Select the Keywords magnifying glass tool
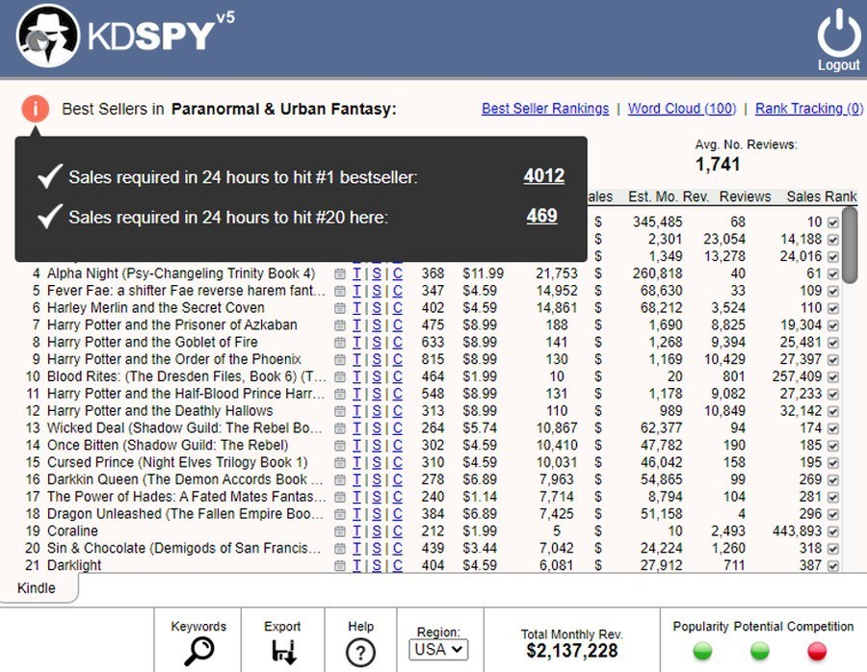 197,650
